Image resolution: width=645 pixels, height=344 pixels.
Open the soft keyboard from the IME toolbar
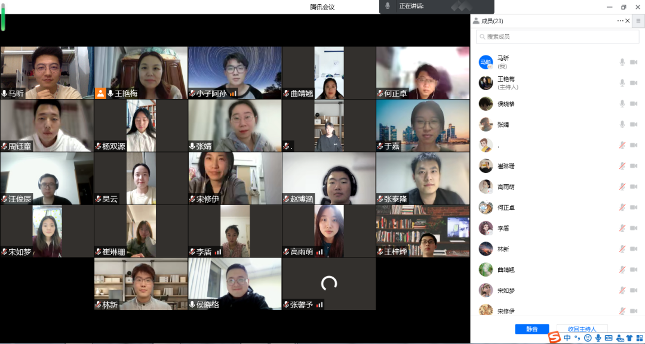click(x=609, y=338)
